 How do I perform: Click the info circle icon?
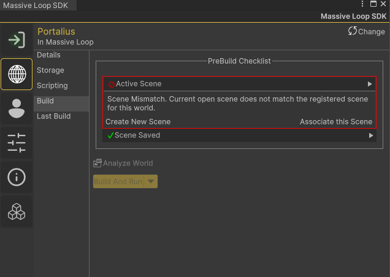pyautogui.click(x=17, y=177)
